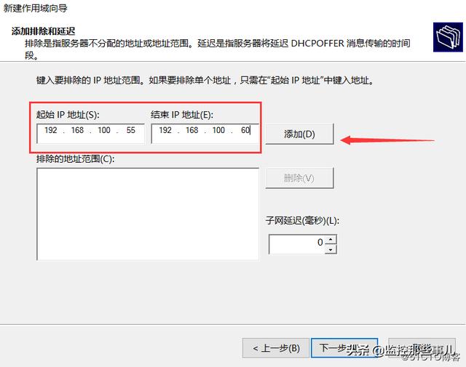Click the disabled Delete (删除) button
The image size is (466, 367).
tap(299, 178)
